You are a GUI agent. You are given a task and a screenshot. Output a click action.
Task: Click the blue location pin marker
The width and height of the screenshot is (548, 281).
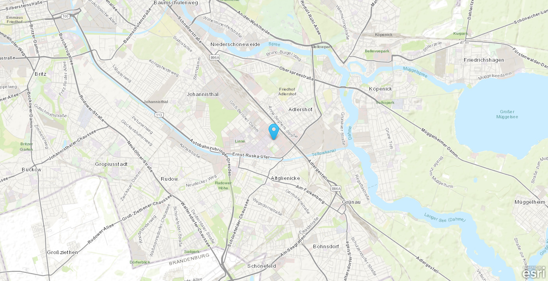click(274, 132)
